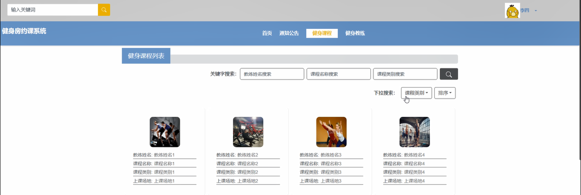Viewport: 581px width, 195px height.
Task: Focus the 课程类别搜索 input
Action: (x=405, y=74)
